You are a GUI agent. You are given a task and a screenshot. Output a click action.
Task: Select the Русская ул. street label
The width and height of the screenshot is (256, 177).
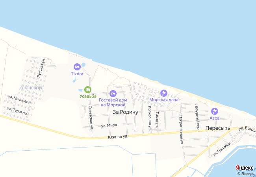coord(41,68)
